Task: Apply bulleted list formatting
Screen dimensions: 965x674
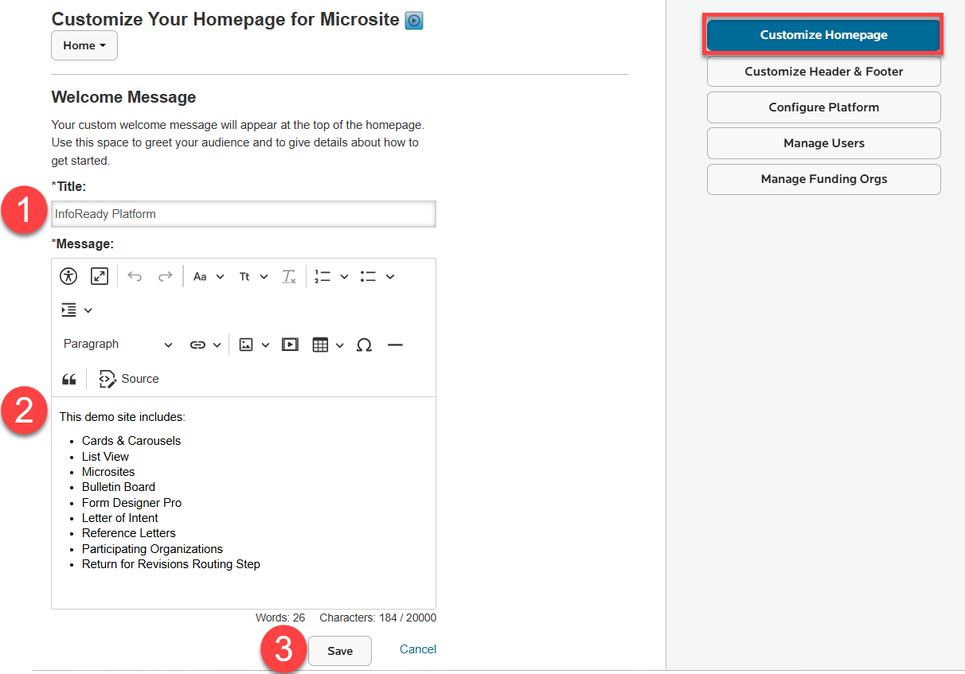Action: tap(368, 276)
